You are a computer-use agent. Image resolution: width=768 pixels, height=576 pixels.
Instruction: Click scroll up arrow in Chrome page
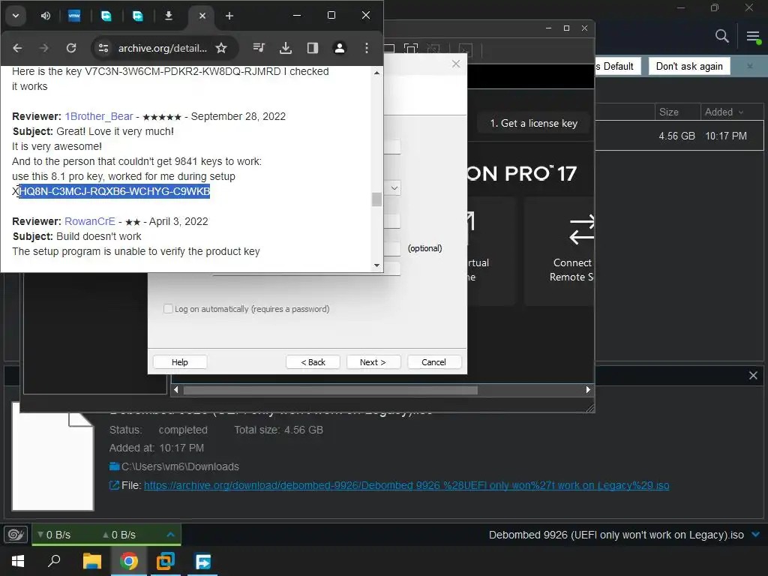pos(376,73)
